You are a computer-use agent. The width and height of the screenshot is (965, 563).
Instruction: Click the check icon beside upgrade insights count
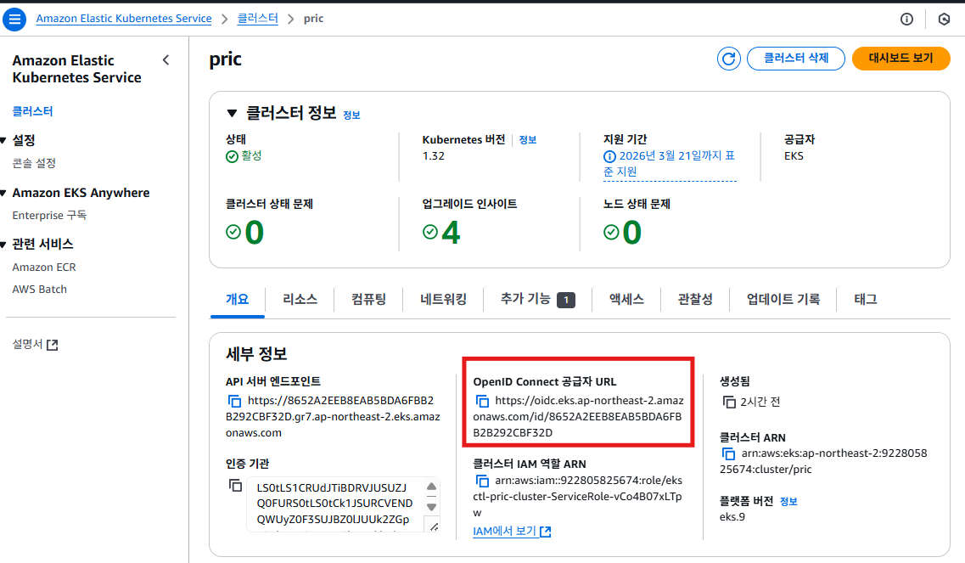tap(430, 232)
